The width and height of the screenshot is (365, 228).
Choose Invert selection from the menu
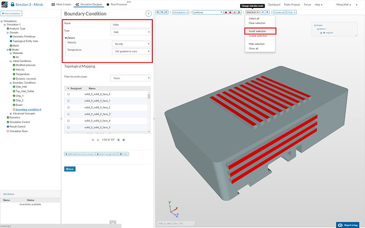[x=257, y=31]
